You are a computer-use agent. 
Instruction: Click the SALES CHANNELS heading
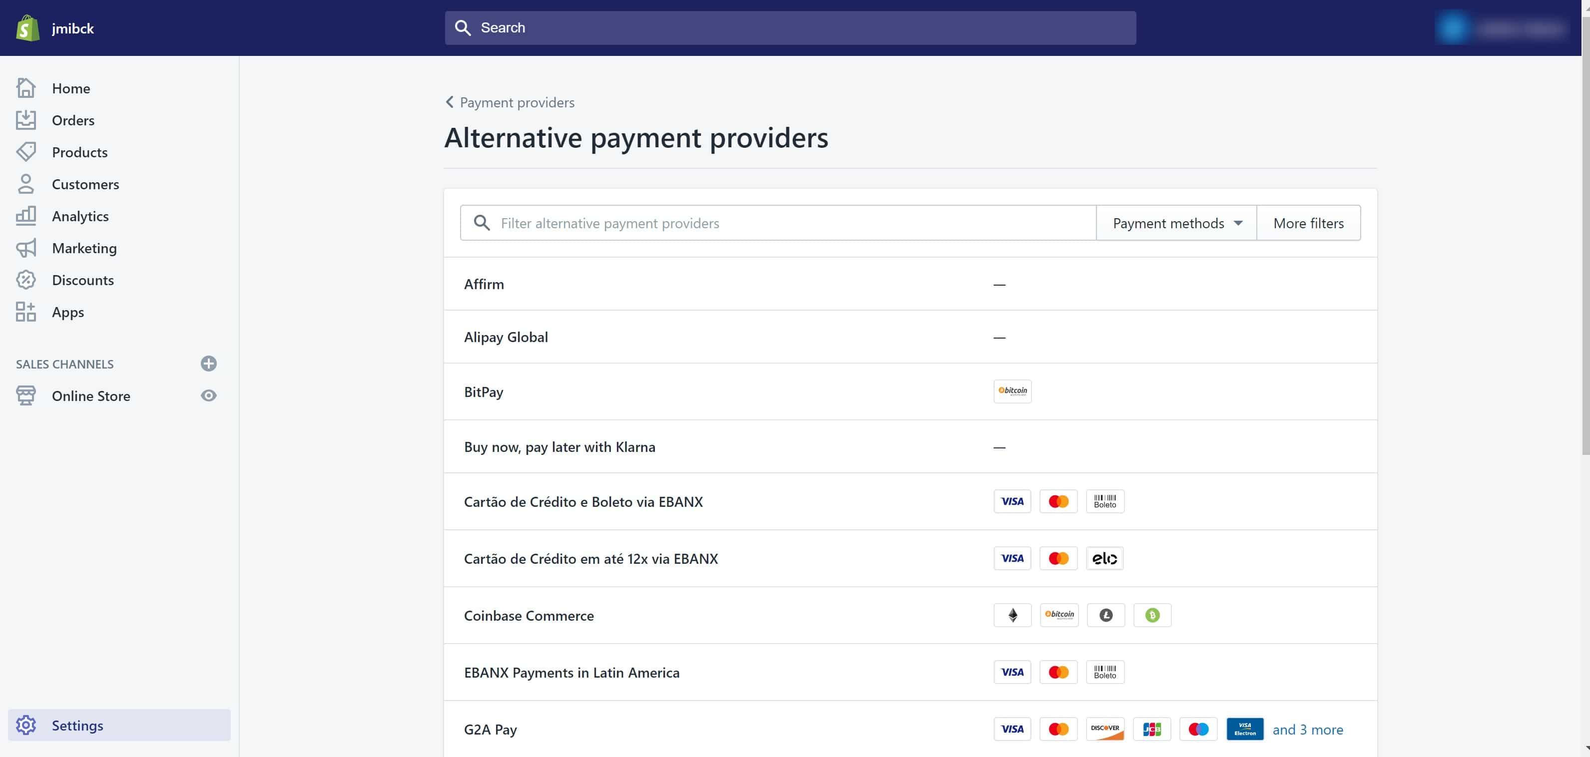click(65, 364)
